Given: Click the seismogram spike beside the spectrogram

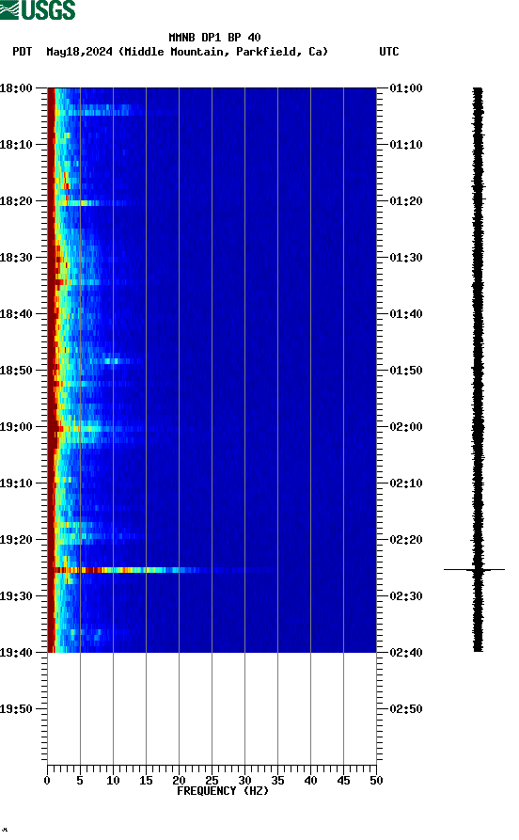Looking at the screenshot, I should click(x=475, y=569).
